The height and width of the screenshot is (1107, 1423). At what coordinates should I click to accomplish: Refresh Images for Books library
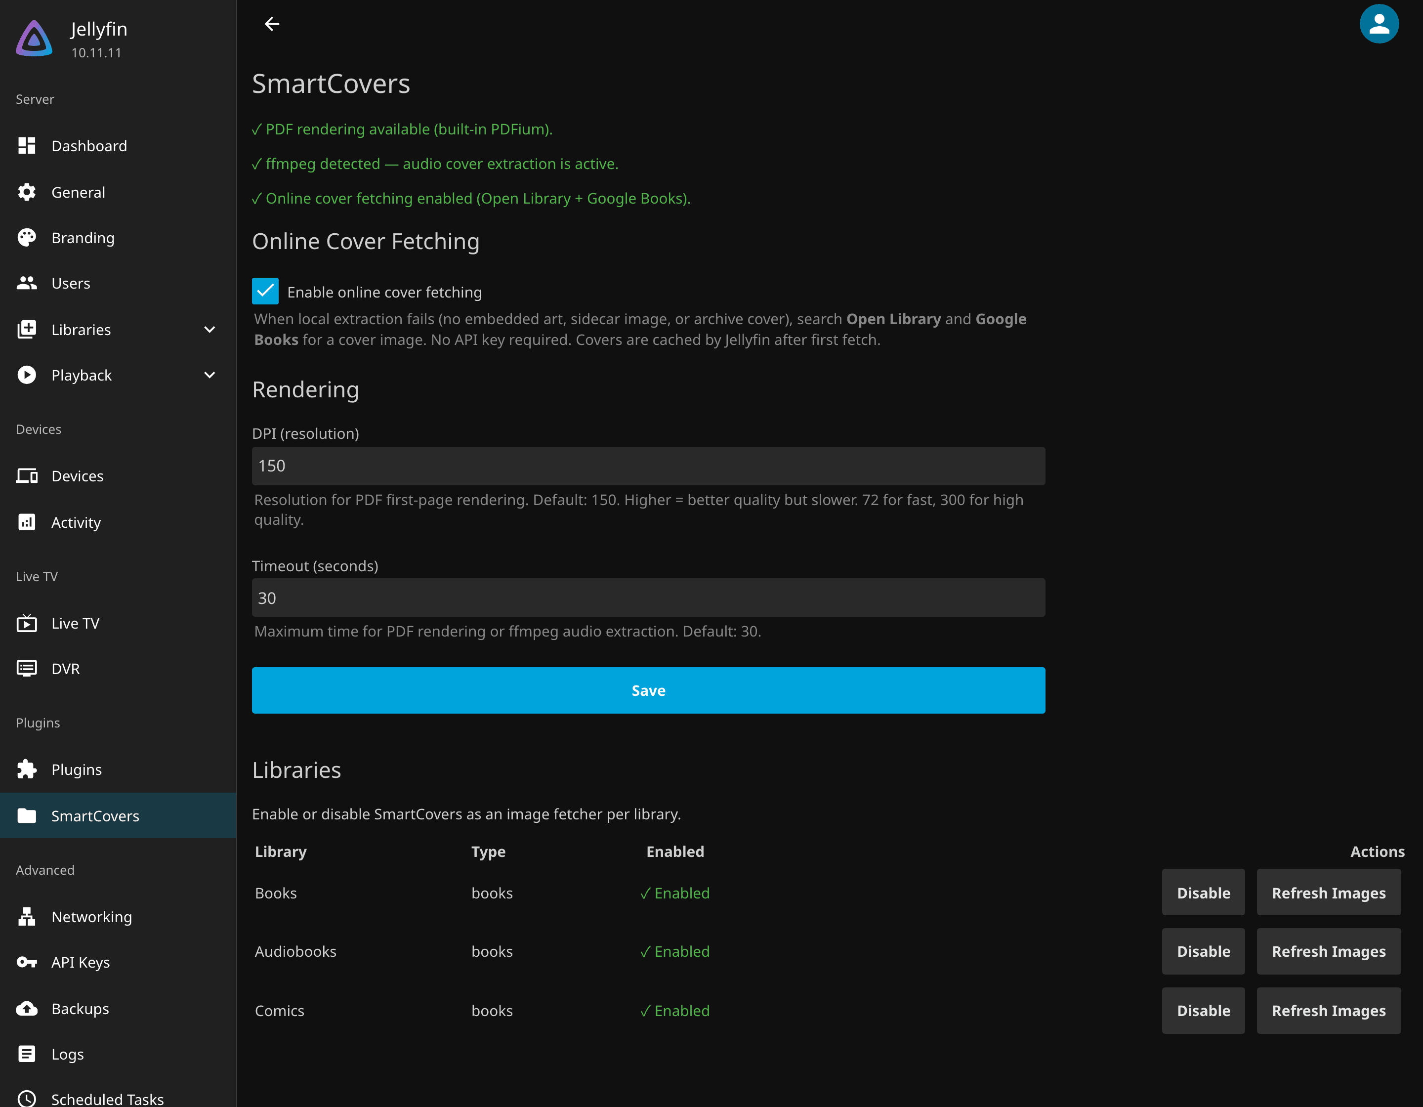(x=1329, y=892)
